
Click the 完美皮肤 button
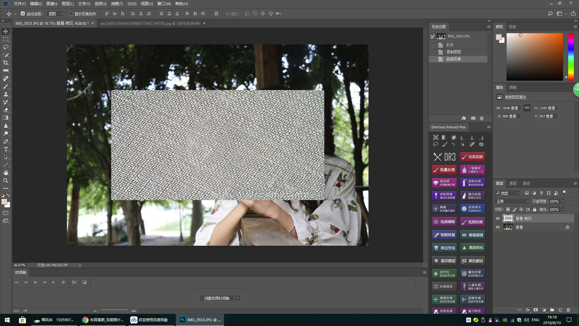tap(473, 157)
